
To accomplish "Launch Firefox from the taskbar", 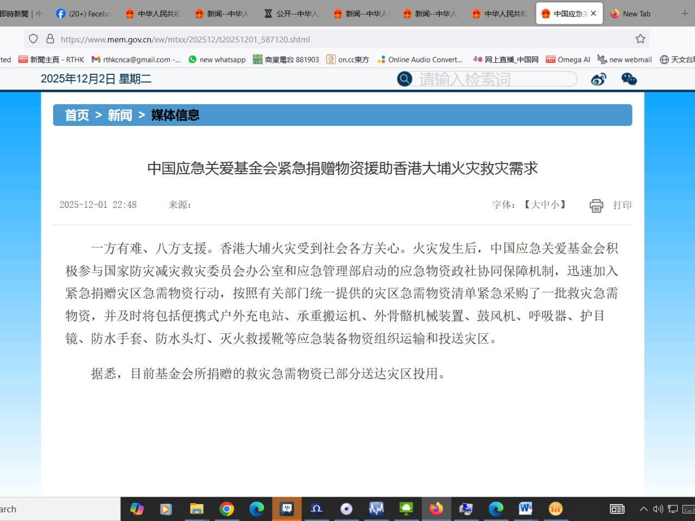I will [437, 509].
